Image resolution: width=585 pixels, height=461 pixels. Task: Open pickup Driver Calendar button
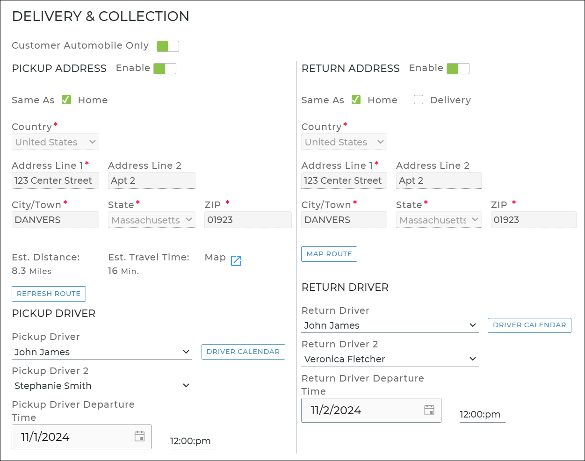[243, 352]
